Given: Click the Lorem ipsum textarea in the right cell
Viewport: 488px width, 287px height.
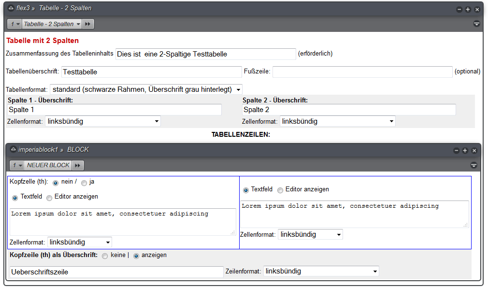Looking at the screenshot, I should click(x=355, y=214).
